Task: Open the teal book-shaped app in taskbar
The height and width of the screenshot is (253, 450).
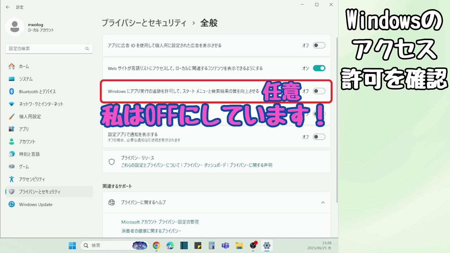Action: click(184, 245)
